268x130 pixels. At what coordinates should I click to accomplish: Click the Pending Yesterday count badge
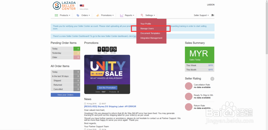(x=77, y=53)
